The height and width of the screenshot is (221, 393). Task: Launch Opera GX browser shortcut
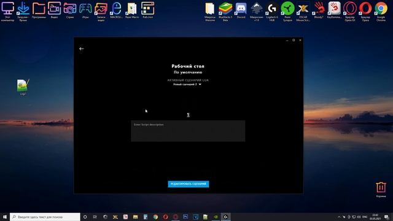350,11
